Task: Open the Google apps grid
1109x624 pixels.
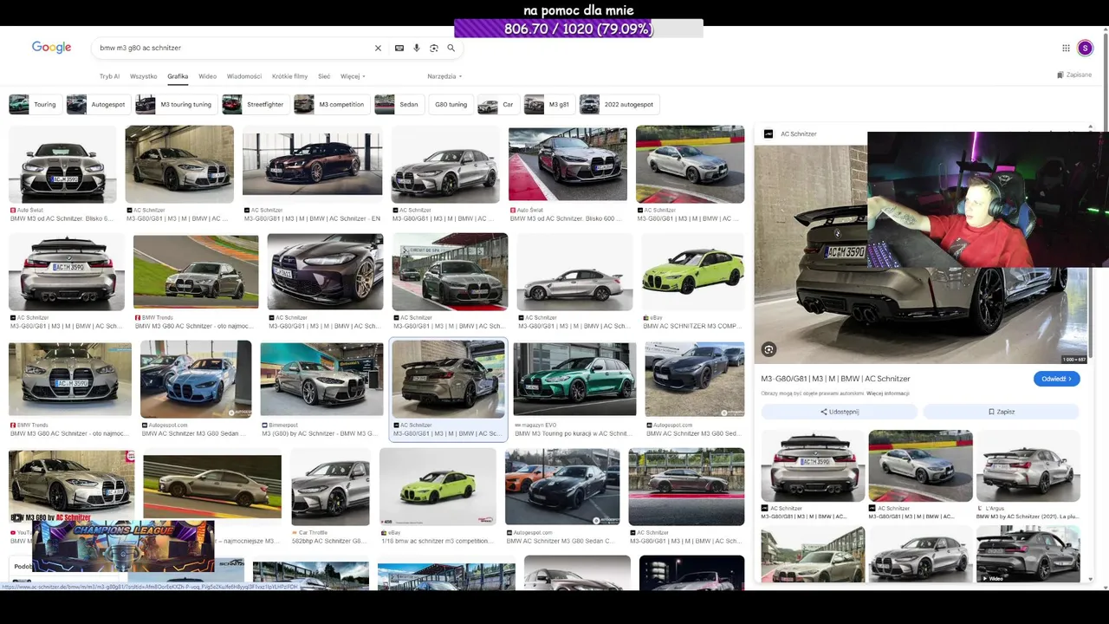Action: [x=1066, y=49]
